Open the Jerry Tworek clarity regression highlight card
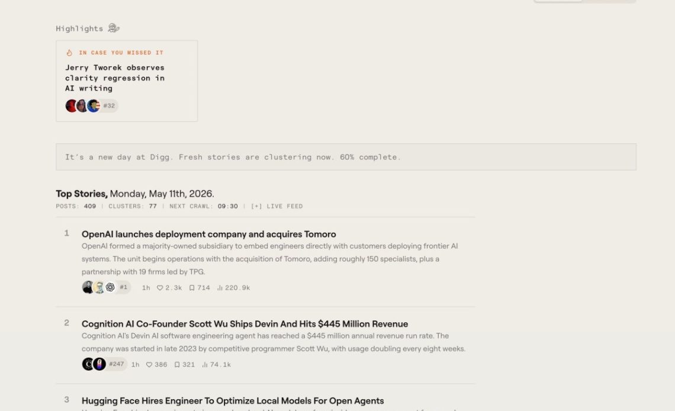 click(127, 81)
